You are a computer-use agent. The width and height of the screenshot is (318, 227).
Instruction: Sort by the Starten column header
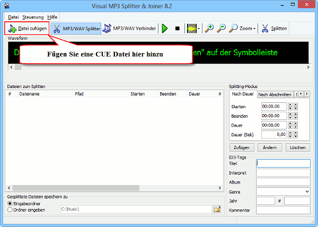(x=143, y=94)
